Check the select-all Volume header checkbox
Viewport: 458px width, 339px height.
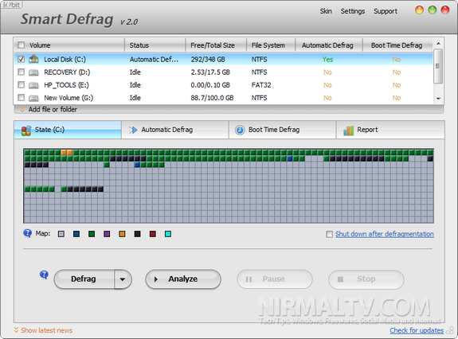point(21,45)
